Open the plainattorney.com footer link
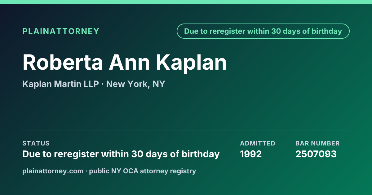372x195 pixels. [x=53, y=171]
